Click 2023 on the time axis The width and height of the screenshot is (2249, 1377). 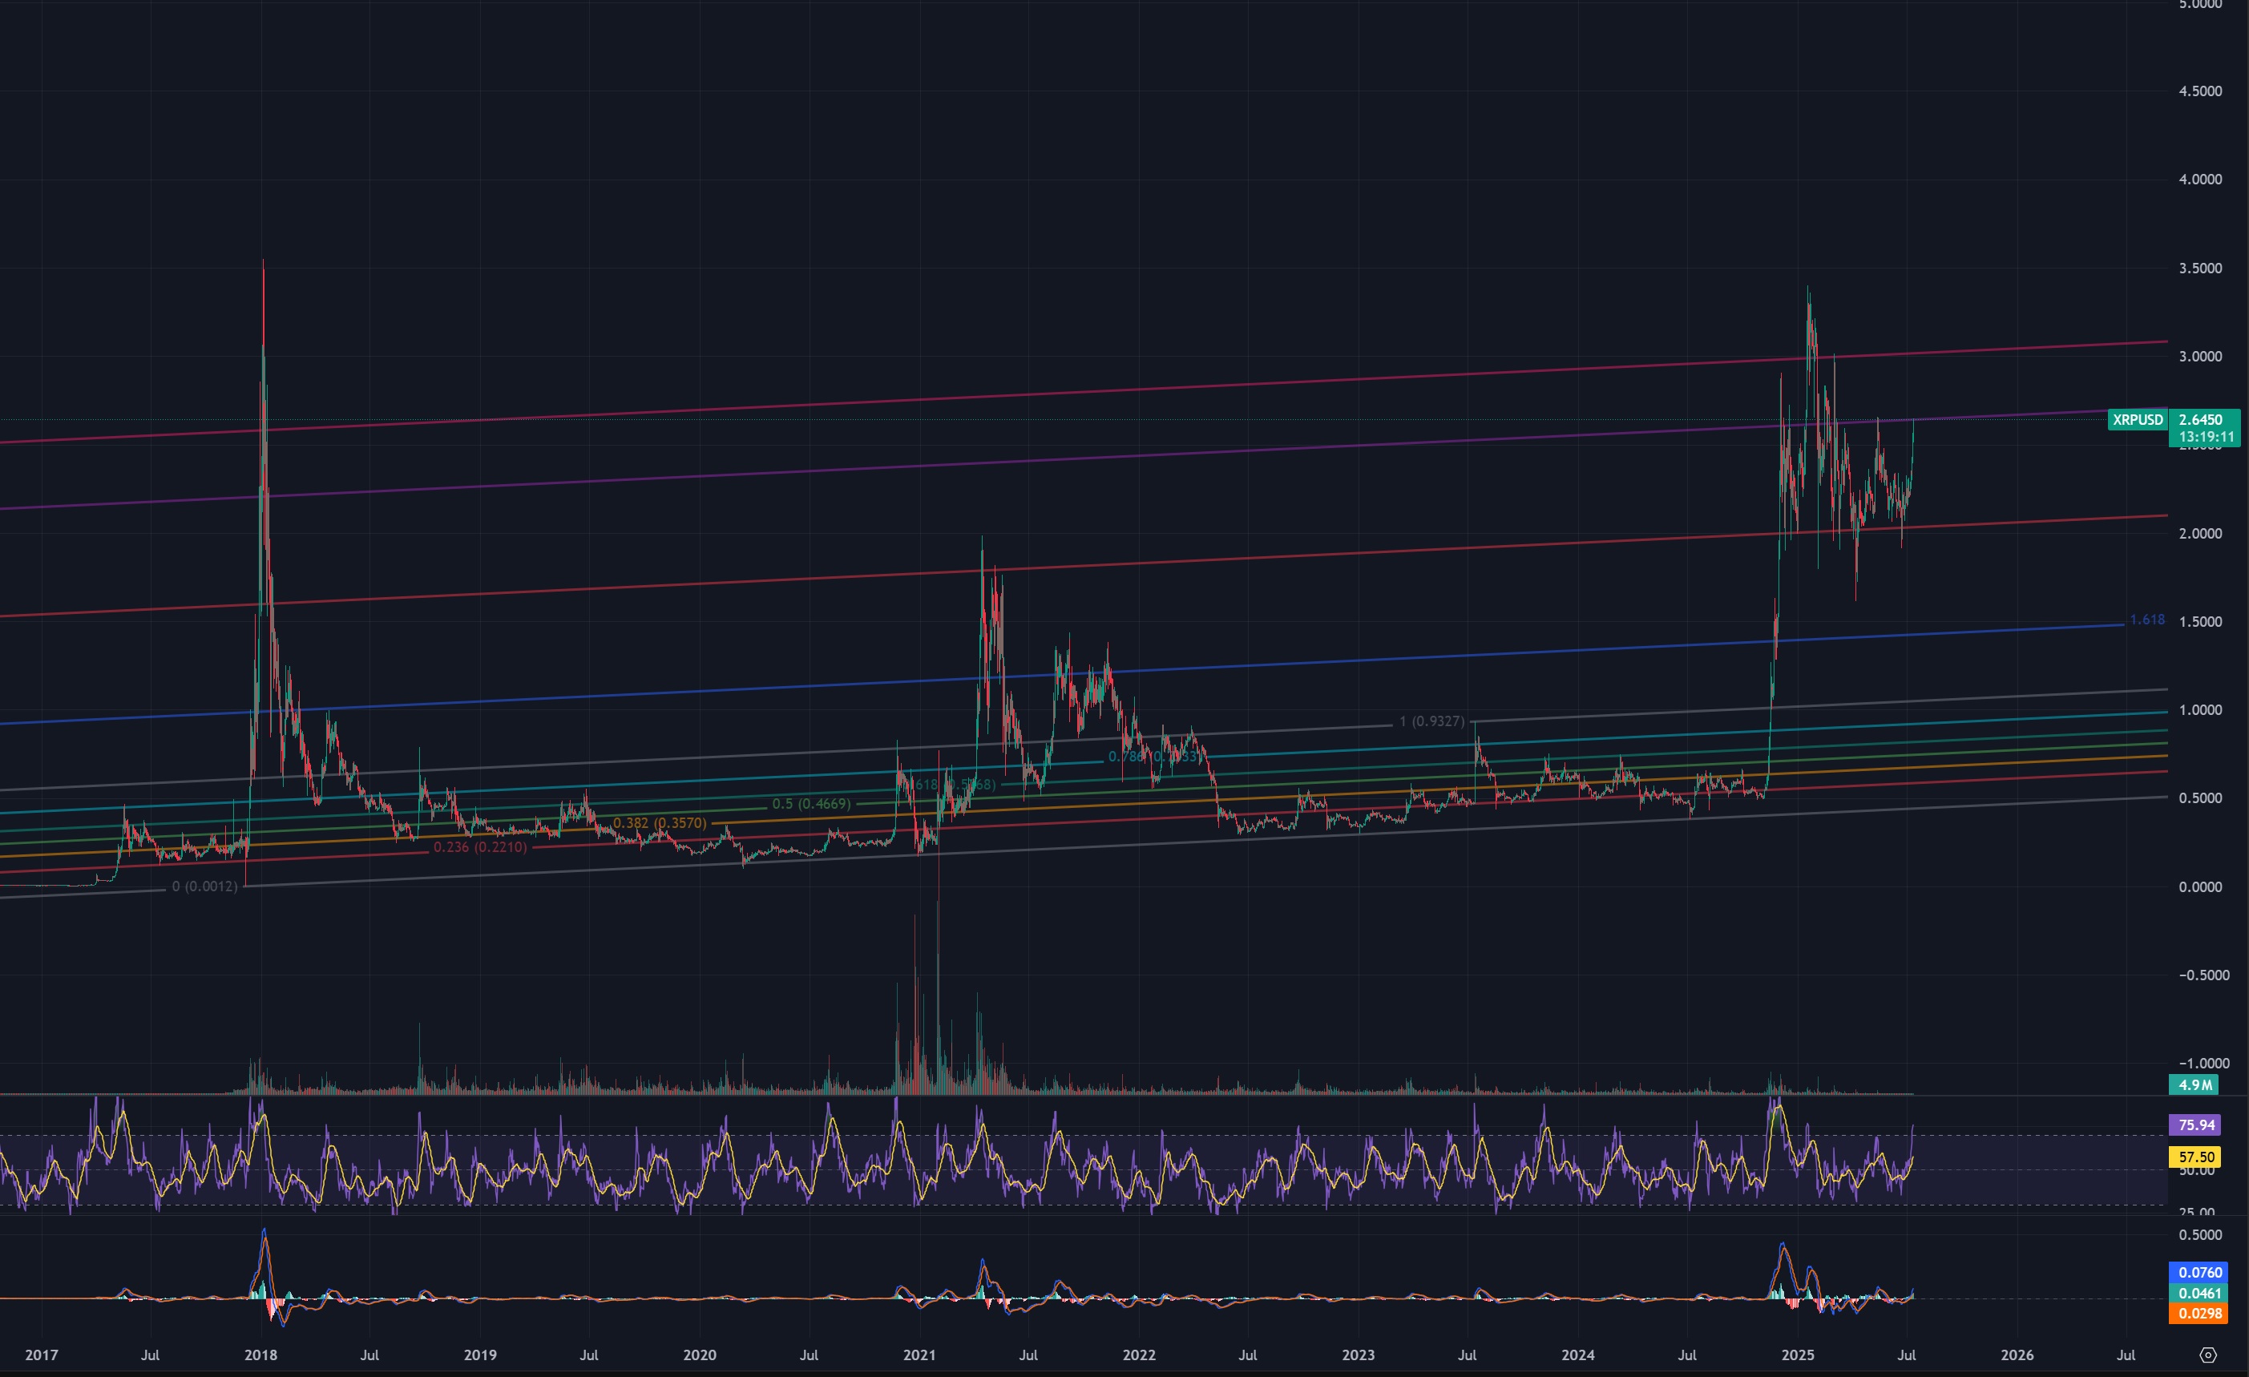coord(1359,1355)
